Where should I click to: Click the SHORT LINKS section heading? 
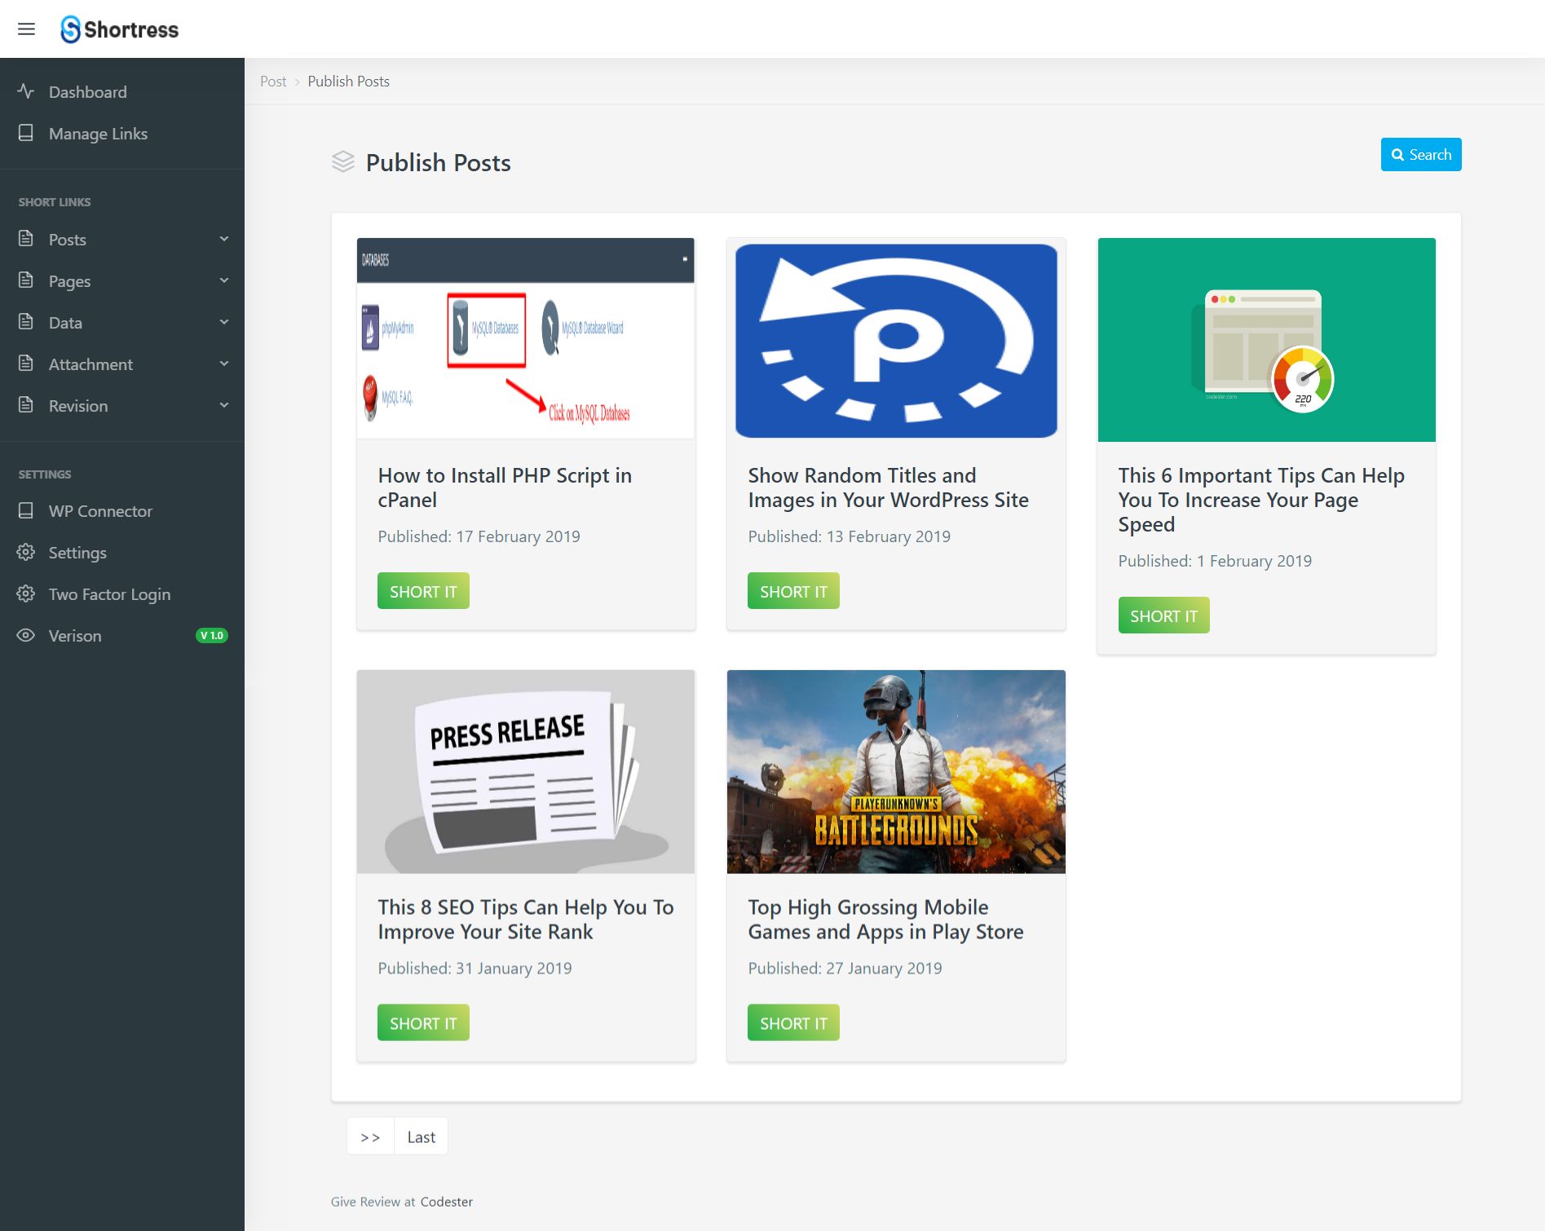click(x=55, y=202)
